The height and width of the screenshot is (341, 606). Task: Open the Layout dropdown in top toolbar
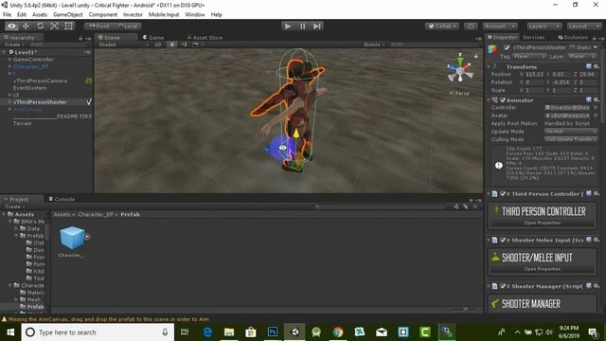click(x=583, y=27)
